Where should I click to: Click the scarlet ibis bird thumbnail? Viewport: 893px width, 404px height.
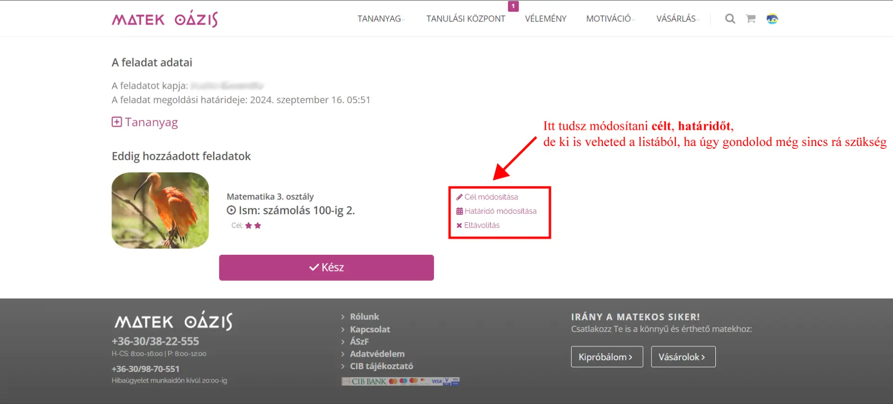[x=160, y=210]
